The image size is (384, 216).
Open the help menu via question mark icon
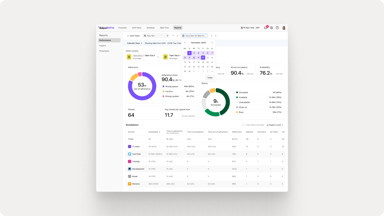(277, 28)
